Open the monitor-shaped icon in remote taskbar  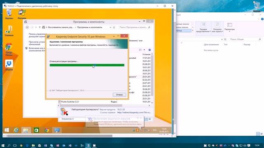57,130
